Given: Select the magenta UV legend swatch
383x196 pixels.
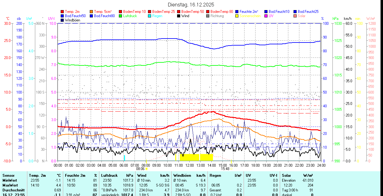Looking at the screenshot, I should click(266, 16).
